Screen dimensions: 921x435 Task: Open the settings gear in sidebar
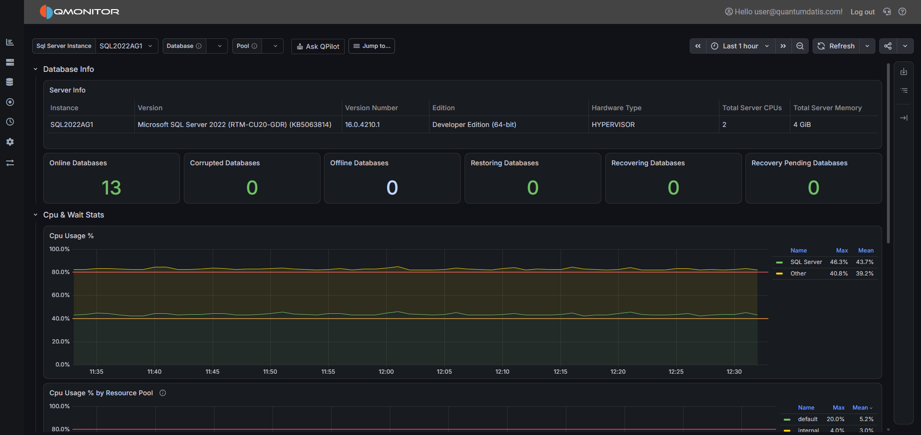(x=10, y=142)
